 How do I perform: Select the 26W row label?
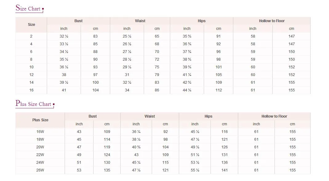click(40, 170)
